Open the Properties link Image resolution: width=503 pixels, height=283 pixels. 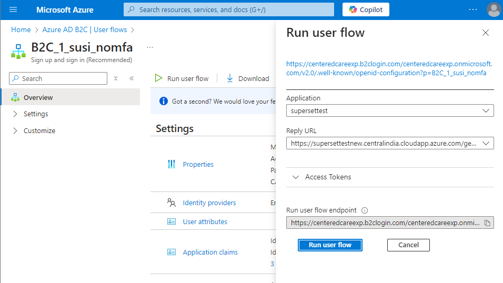[x=198, y=164]
